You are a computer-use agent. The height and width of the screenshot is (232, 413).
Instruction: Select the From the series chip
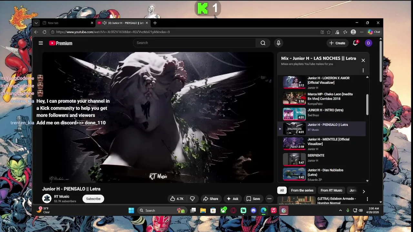point(302,190)
